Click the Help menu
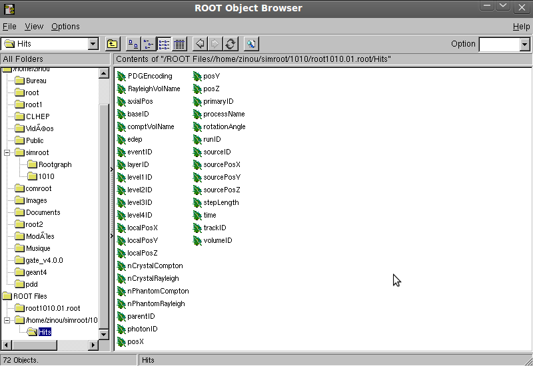The image size is (533, 366). 521,27
